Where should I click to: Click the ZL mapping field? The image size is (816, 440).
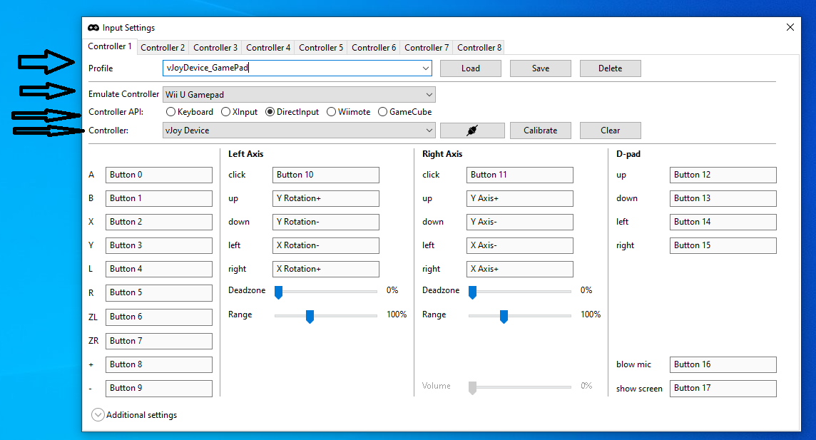coord(159,317)
